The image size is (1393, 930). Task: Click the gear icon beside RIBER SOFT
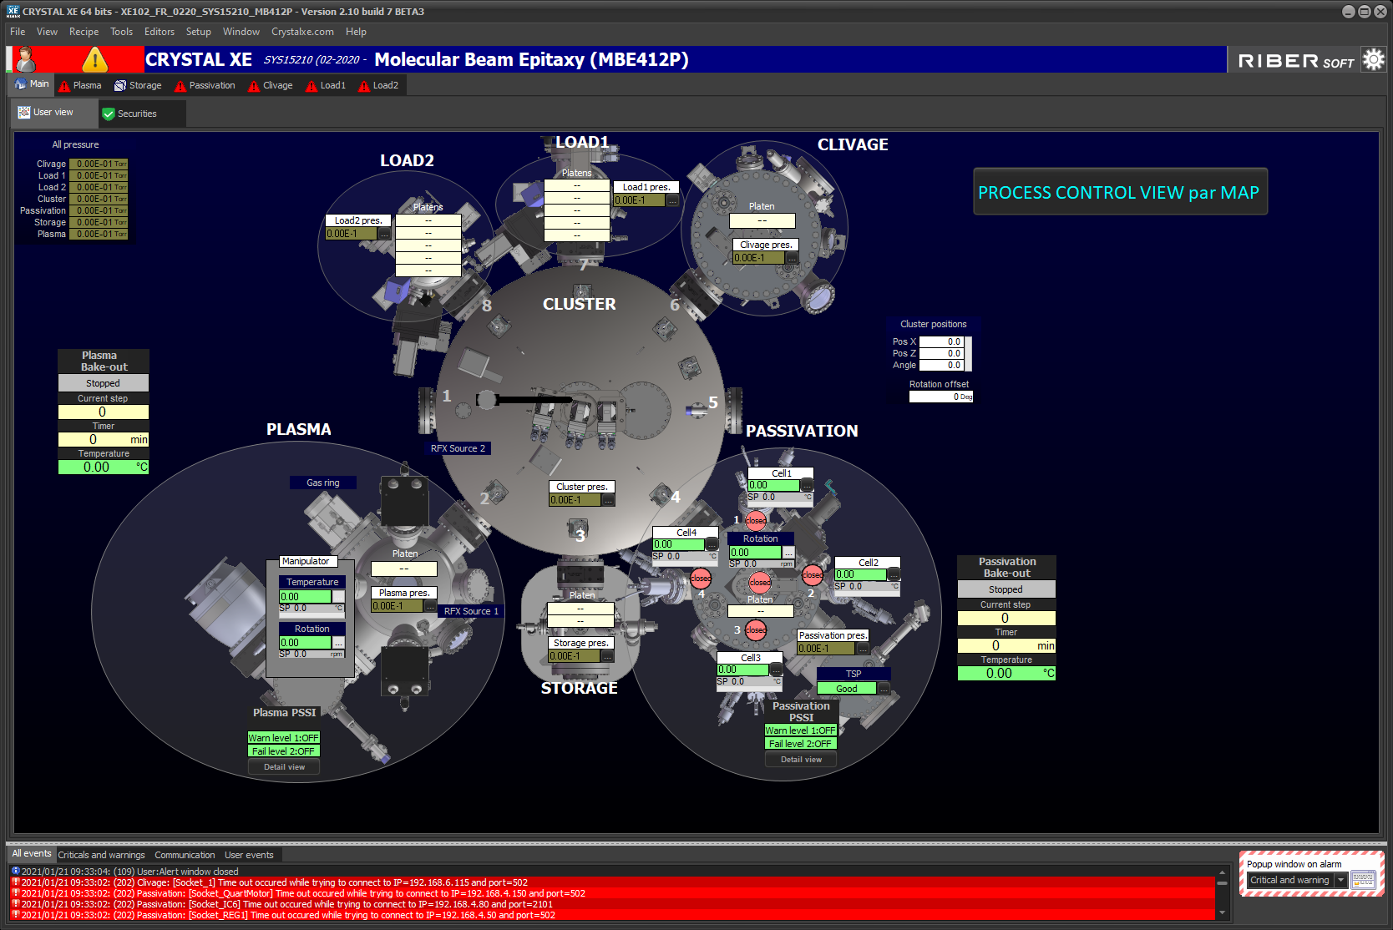click(x=1373, y=59)
